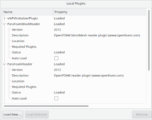This screenshot has width=152, height=120.
Task: Collapse the ParaFoamReader tree node
Action: [4, 64]
